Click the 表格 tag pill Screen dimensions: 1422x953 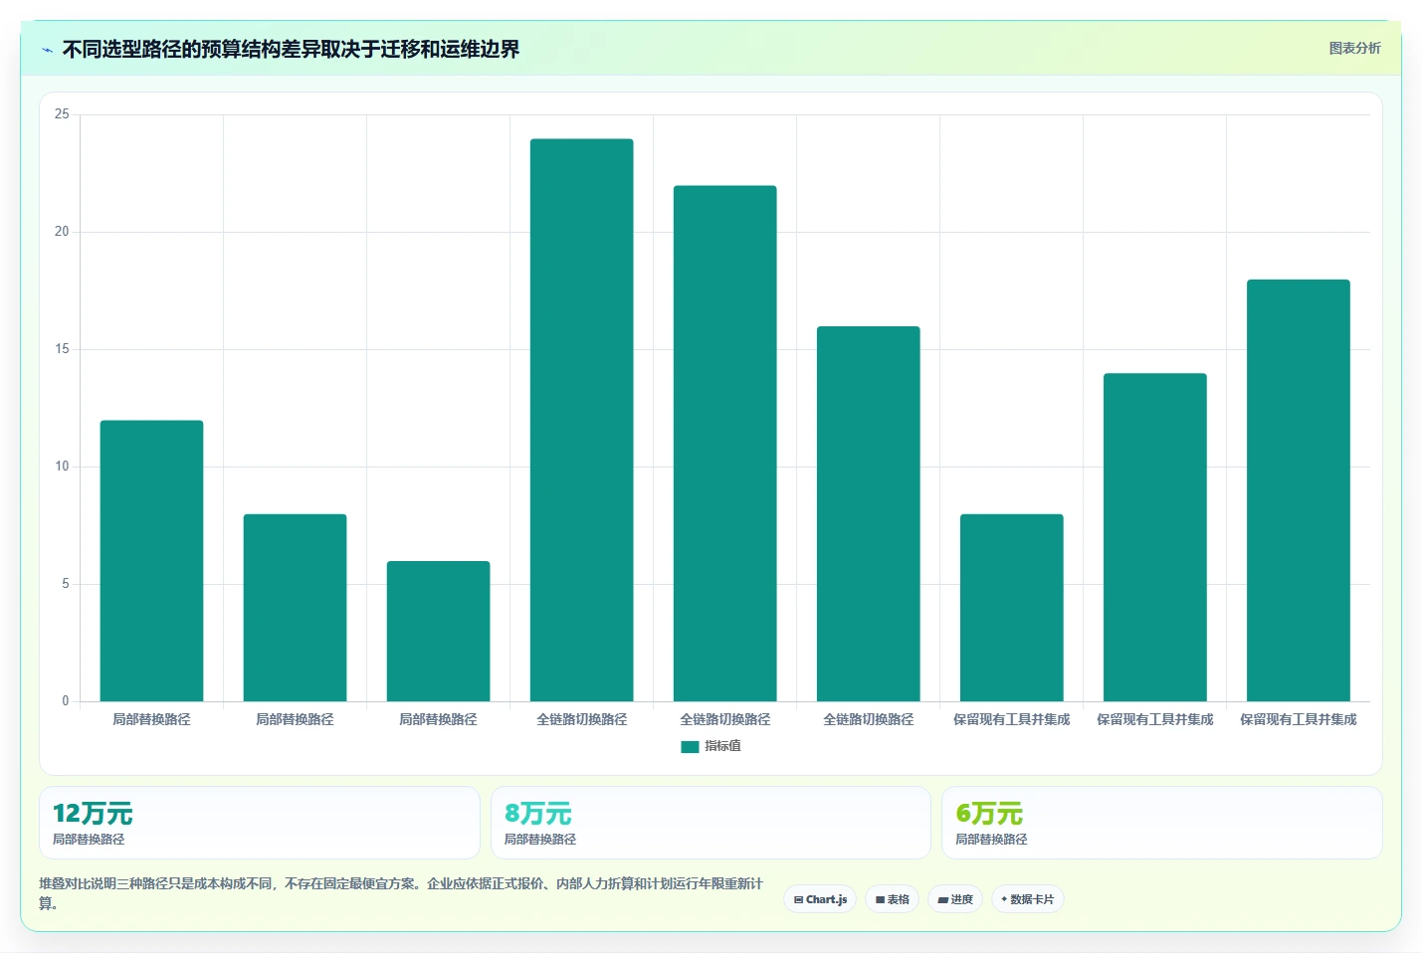coord(892,899)
